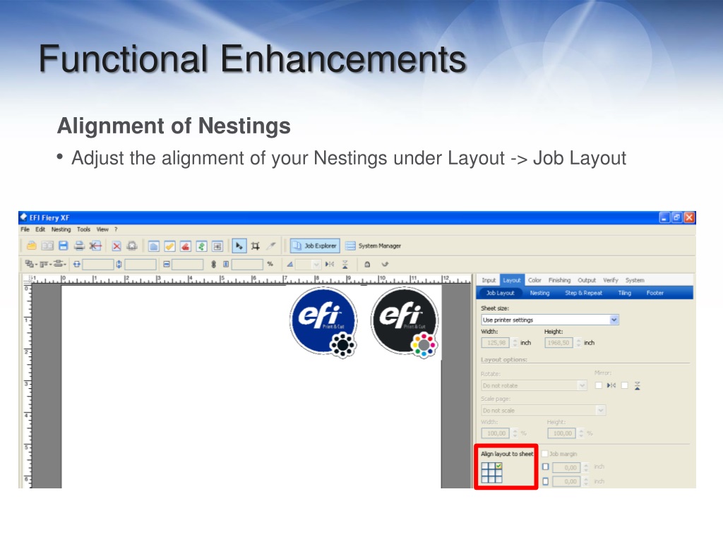Open the File menu

25,229
